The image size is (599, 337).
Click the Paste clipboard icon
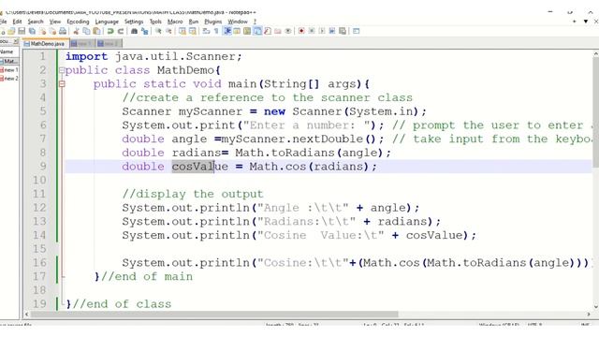96,31
